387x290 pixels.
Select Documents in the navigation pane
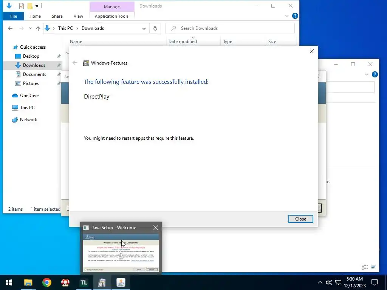(34, 74)
